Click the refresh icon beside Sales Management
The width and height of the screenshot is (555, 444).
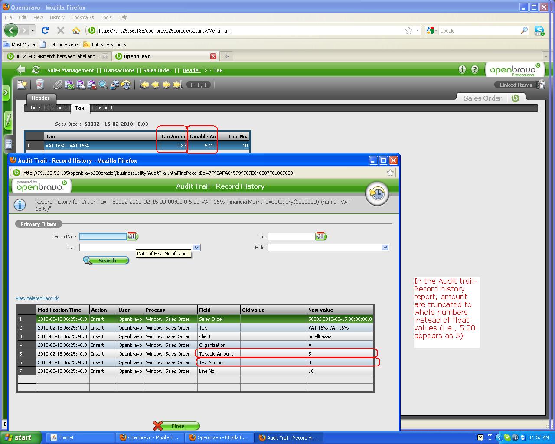[36, 70]
